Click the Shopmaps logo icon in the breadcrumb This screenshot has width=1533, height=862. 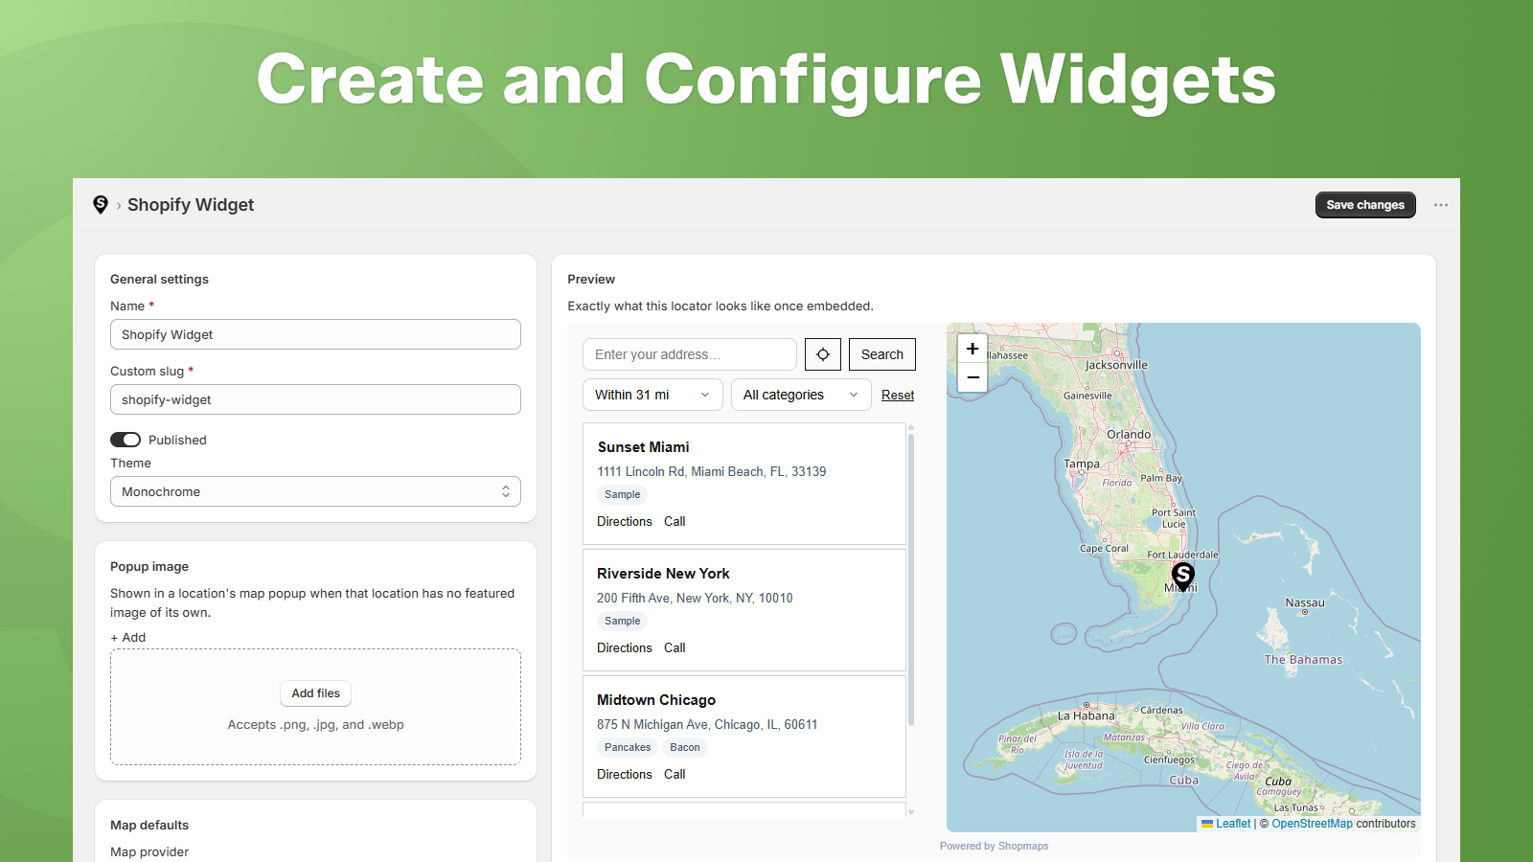click(x=101, y=204)
